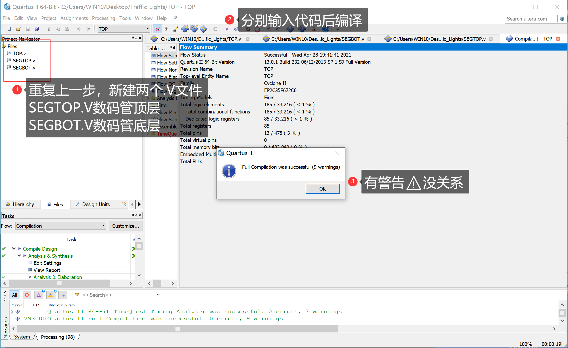Open the Processing menu
This screenshot has height=348, width=568.
[103, 18]
